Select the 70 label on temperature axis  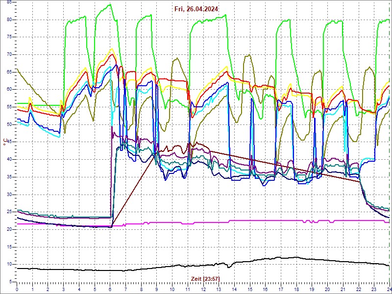pyautogui.click(x=9, y=55)
